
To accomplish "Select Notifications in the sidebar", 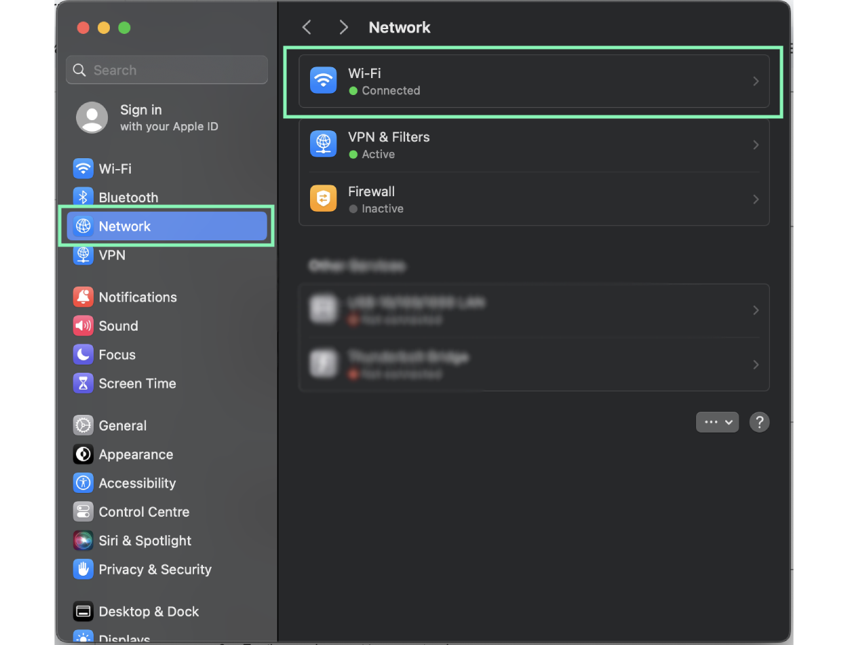I will pos(167,297).
